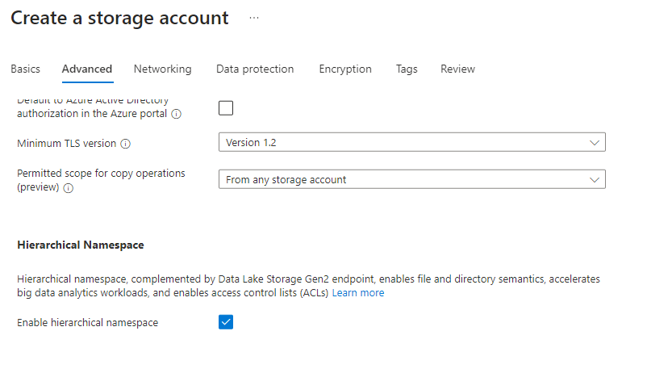The width and height of the screenshot is (672, 373).
Task: Expand the Minimum TLS version dropdown
Action: click(x=411, y=143)
